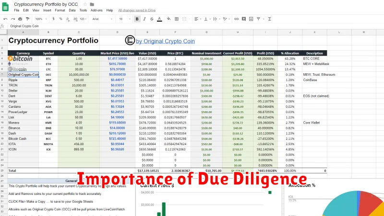Click the document title 'Cryptocurrency Portfolio by OCC'
384x216 pixels.
pyautogui.click(x=46, y=4)
